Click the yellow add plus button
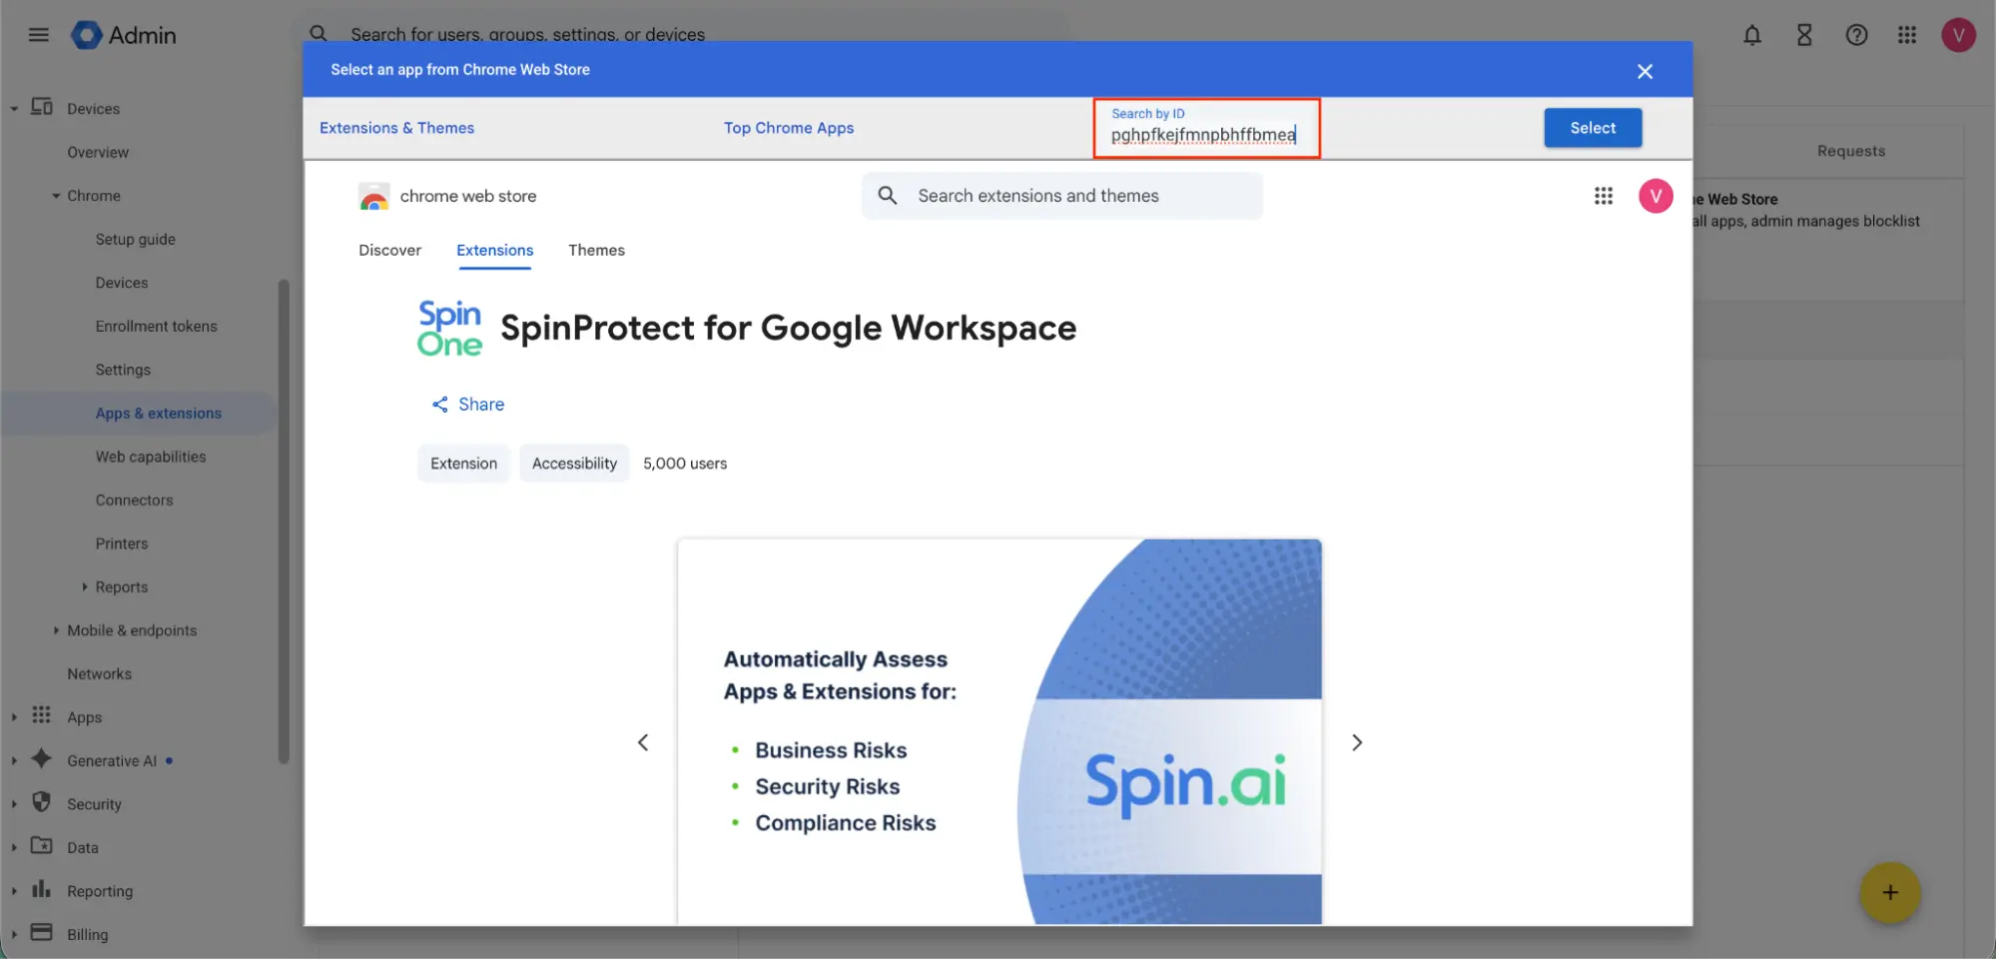 pos(1889,892)
